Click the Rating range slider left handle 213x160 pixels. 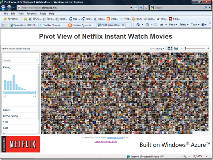tap(4, 93)
